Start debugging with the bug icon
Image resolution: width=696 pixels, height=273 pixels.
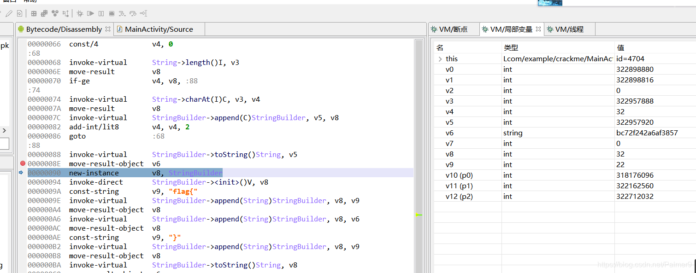coord(80,13)
